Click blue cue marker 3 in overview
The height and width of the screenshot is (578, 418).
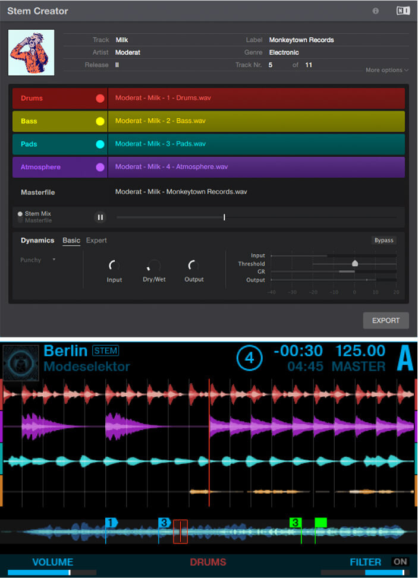click(164, 523)
